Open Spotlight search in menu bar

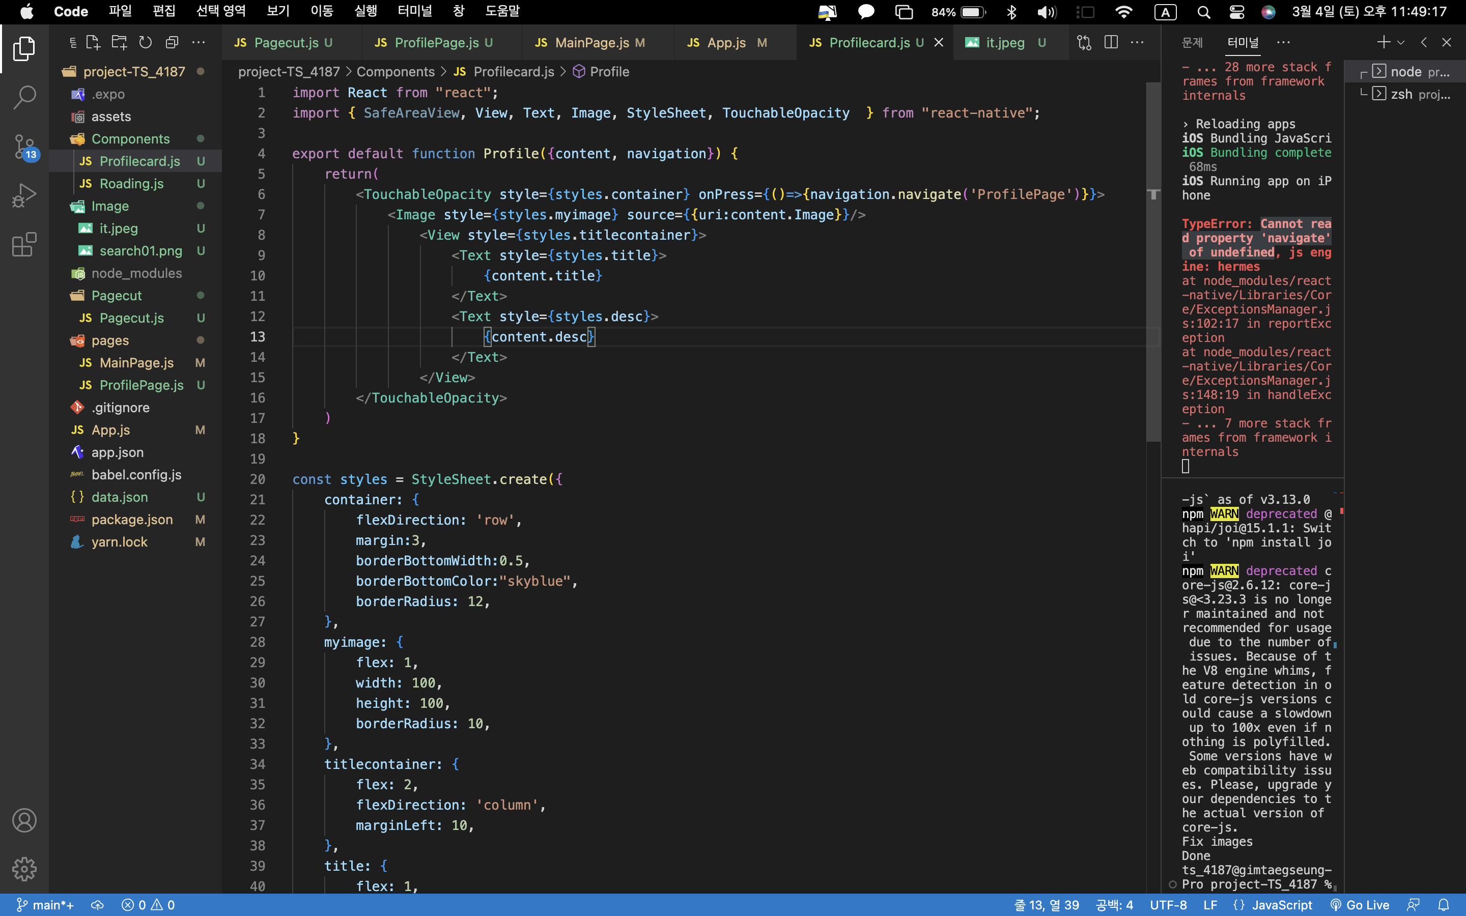point(1204,12)
